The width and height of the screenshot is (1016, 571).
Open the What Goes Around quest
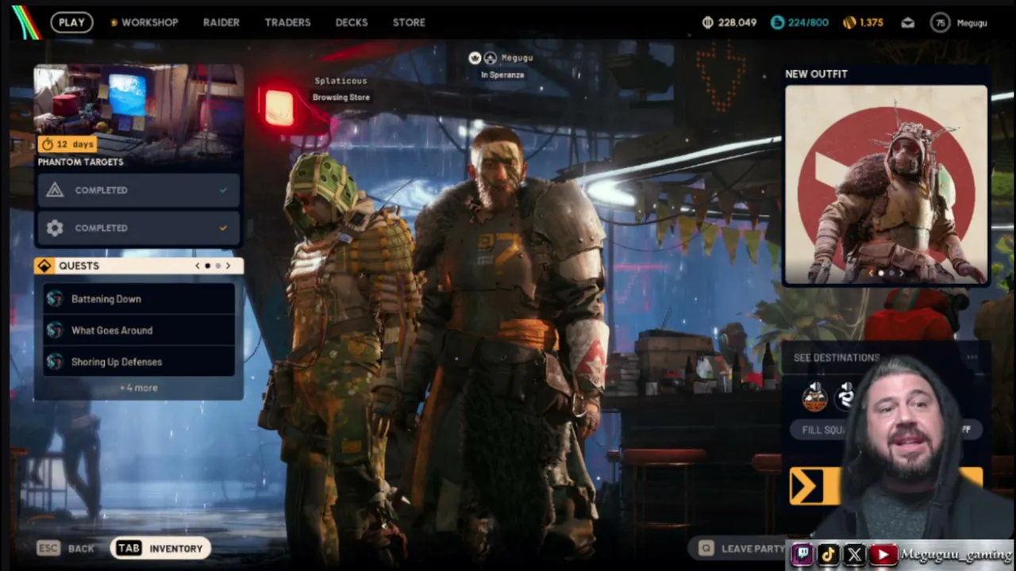(139, 331)
